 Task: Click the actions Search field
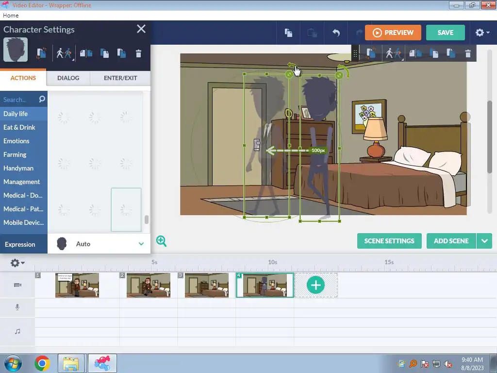point(19,100)
